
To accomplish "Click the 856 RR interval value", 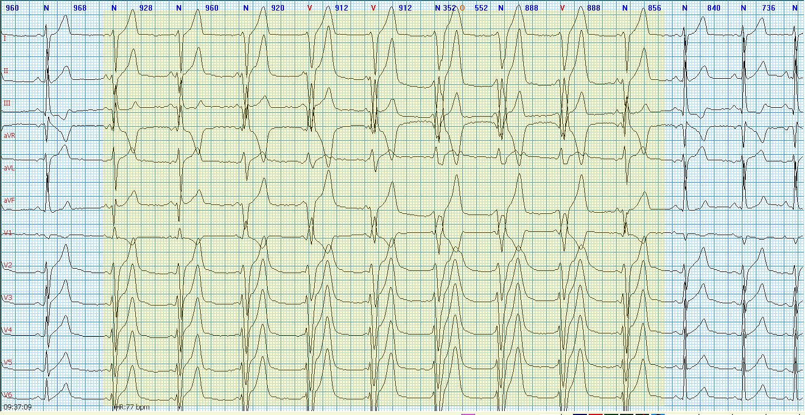I will (654, 8).
